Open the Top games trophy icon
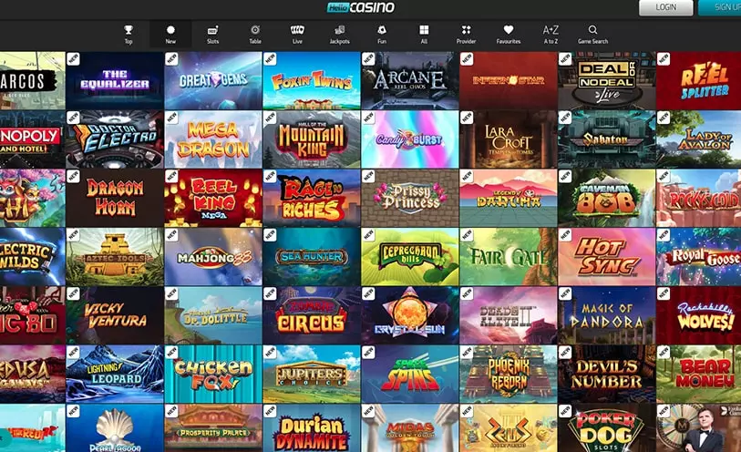 click(129, 30)
